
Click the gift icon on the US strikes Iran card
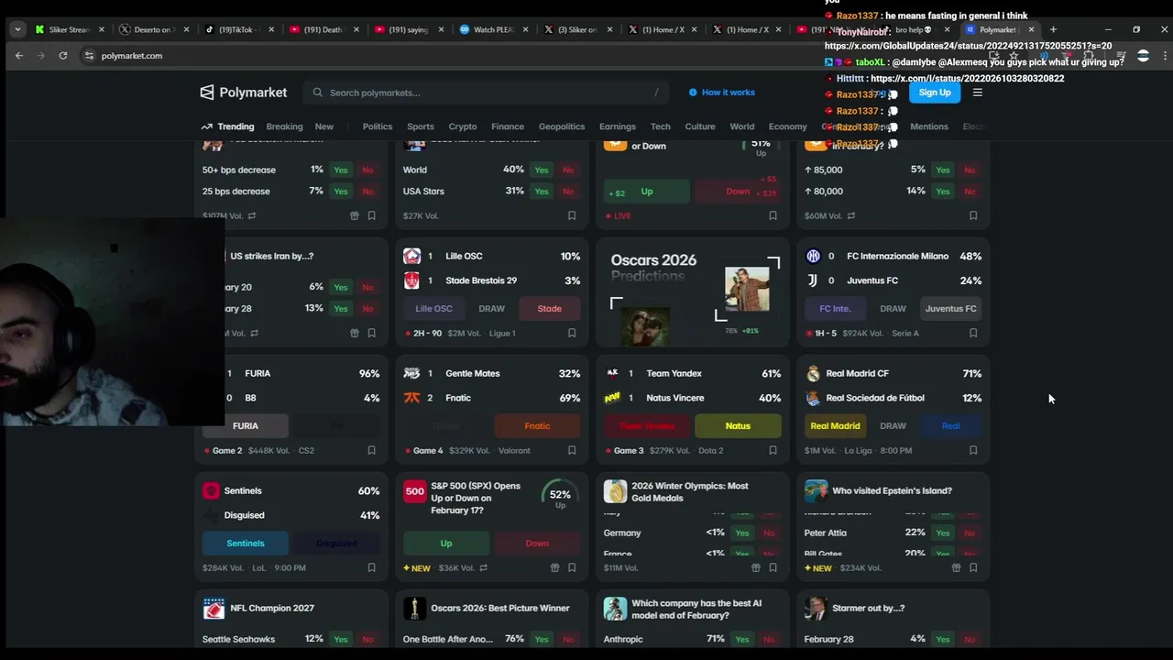tap(354, 334)
